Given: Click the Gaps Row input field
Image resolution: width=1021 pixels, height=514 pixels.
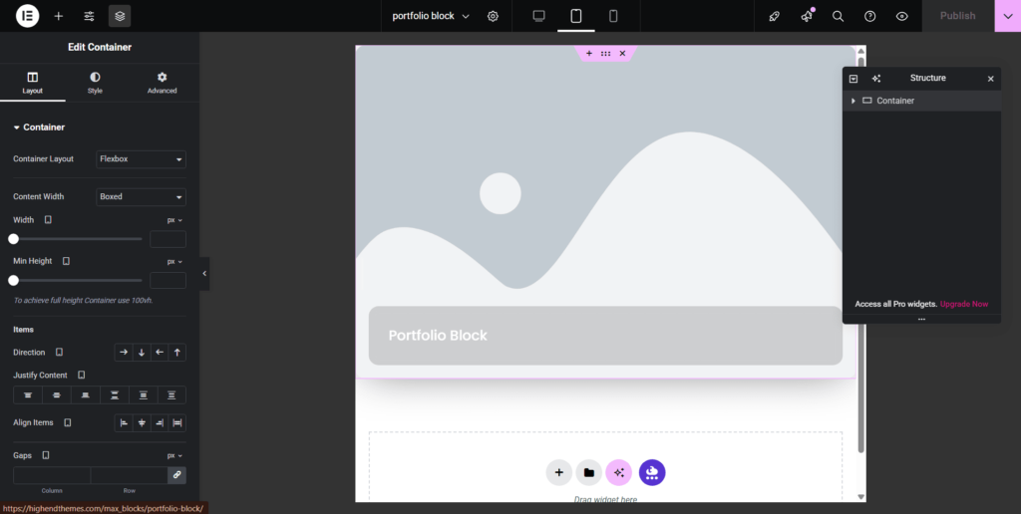Looking at the screenshot, I should point(130,475).
